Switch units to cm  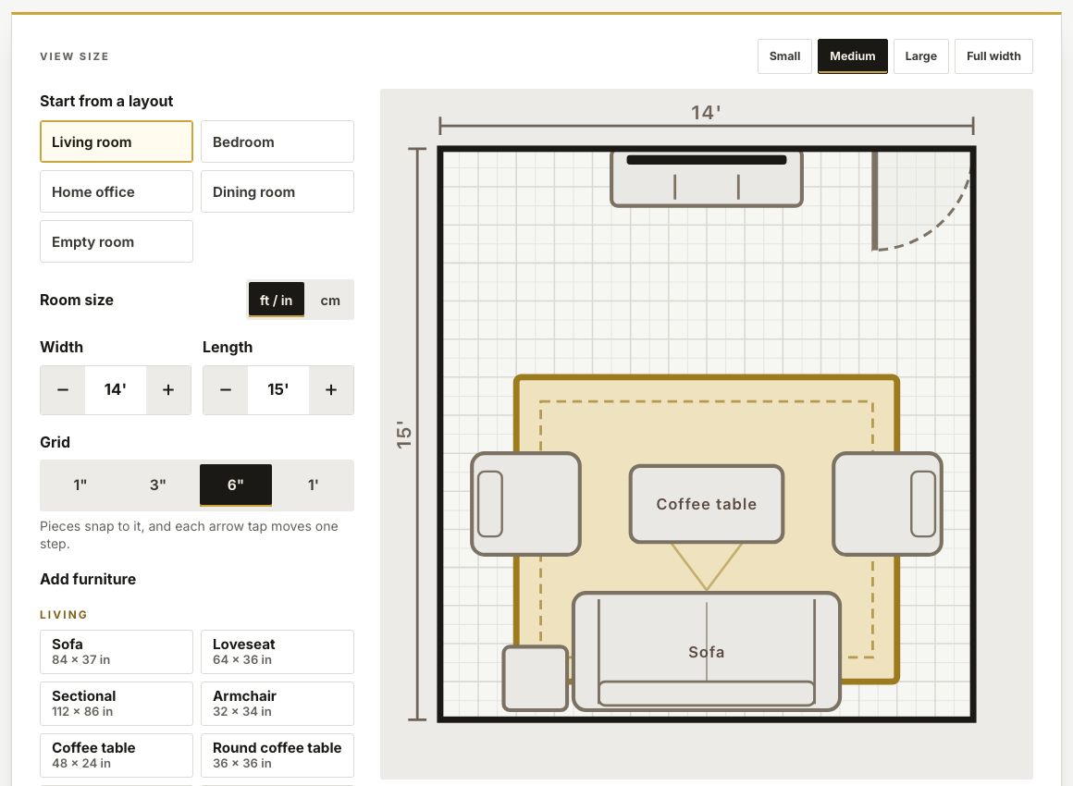(x=330, y=300)
